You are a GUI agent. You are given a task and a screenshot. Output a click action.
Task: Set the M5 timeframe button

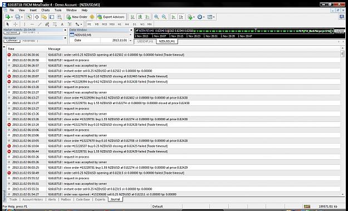click(97, 24)
